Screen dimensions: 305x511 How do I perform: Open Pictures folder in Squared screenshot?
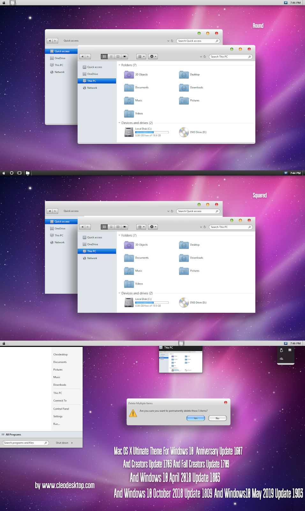click(189, 271)
